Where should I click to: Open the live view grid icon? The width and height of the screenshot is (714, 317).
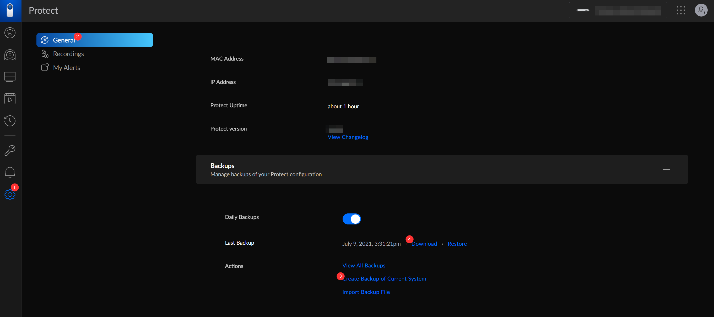(10, 77)
